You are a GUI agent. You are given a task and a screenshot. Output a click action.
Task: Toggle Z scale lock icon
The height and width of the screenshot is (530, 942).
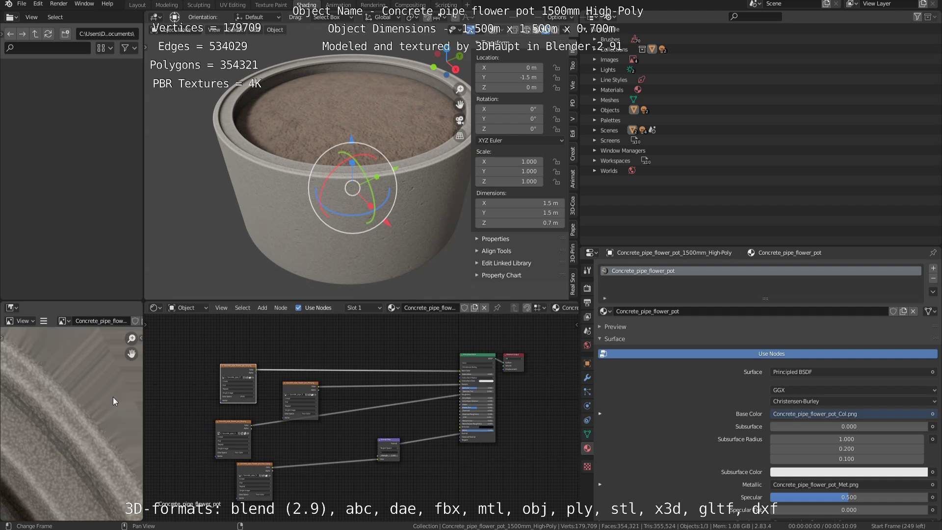tap(556, 182)
